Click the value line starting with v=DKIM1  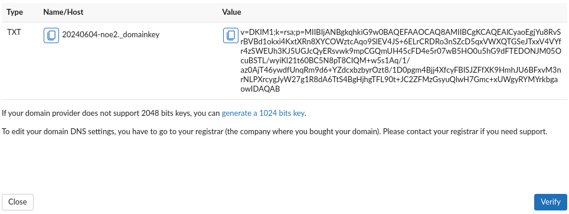point(401,32)
